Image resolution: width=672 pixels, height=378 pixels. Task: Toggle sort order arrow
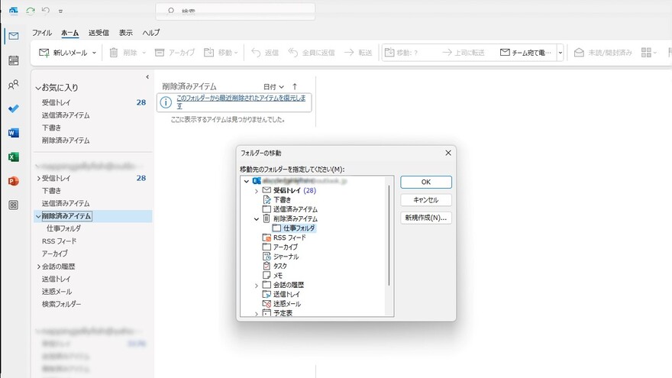(295, 86)
